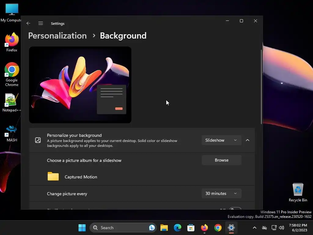The width and height of the screenshot is (313, 235).
Task: Select the Notepad++ desktop shortcut
Action: [12, 103]
